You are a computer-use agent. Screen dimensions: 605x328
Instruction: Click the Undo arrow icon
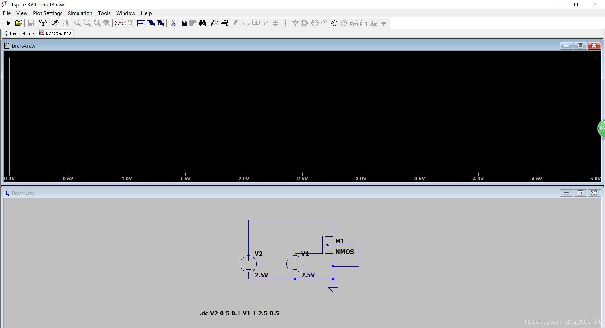tap(334, 23)
